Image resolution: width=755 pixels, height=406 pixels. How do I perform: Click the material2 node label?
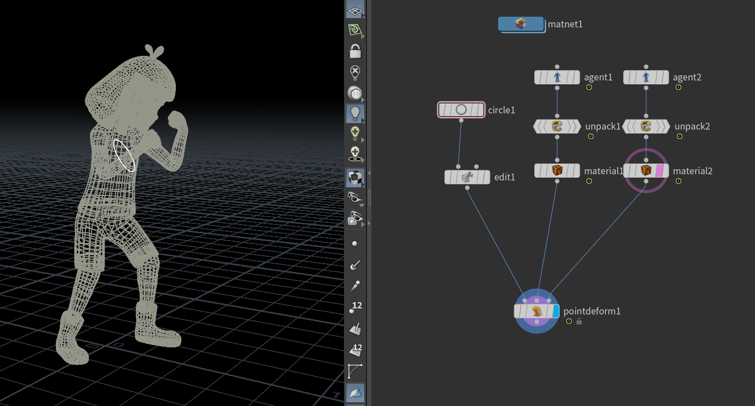[692, 171]
